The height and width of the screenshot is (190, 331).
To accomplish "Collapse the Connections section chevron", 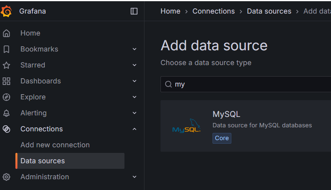I will [134, 129].
